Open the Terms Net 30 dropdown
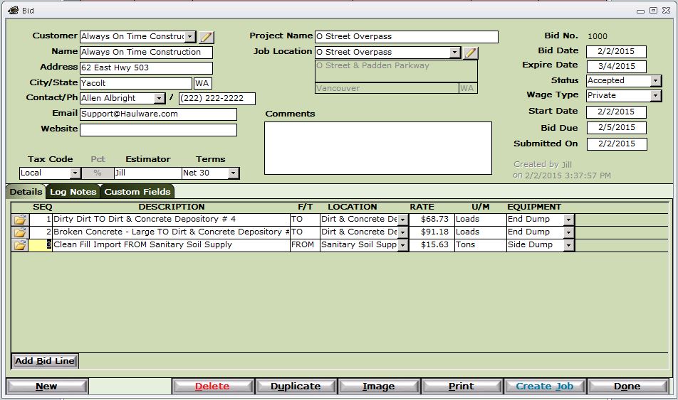 point(233,173)
